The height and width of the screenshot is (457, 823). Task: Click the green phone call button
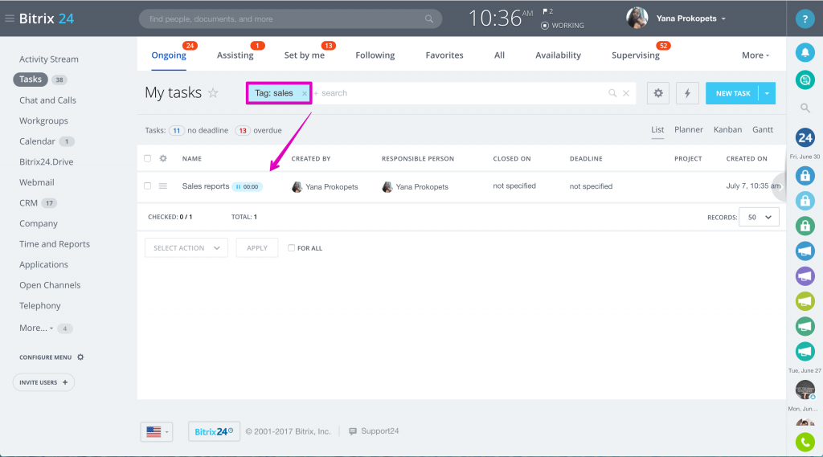click(x=805, y=443)
